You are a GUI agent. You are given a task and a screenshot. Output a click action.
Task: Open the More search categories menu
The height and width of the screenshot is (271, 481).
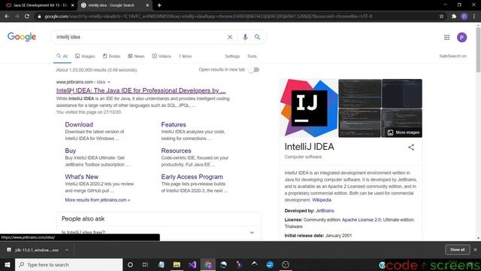tap(185, 56)
